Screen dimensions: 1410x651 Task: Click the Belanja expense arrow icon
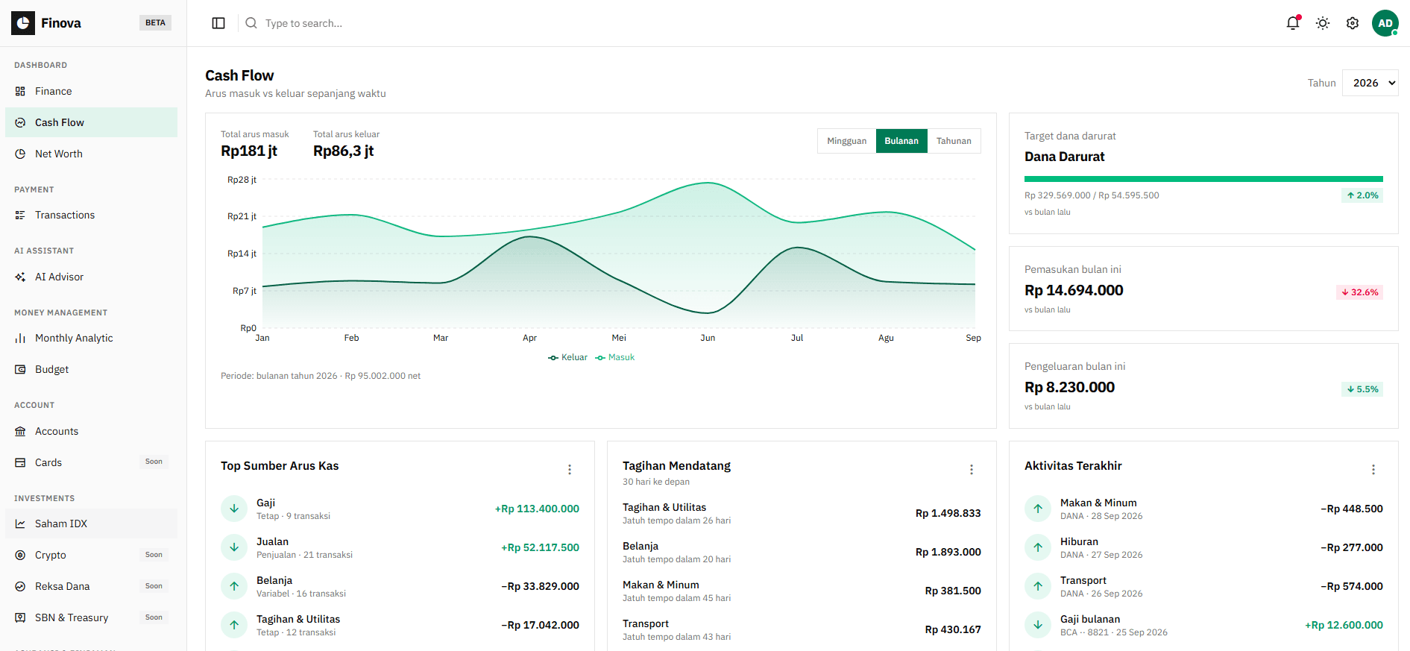(234, 586)
